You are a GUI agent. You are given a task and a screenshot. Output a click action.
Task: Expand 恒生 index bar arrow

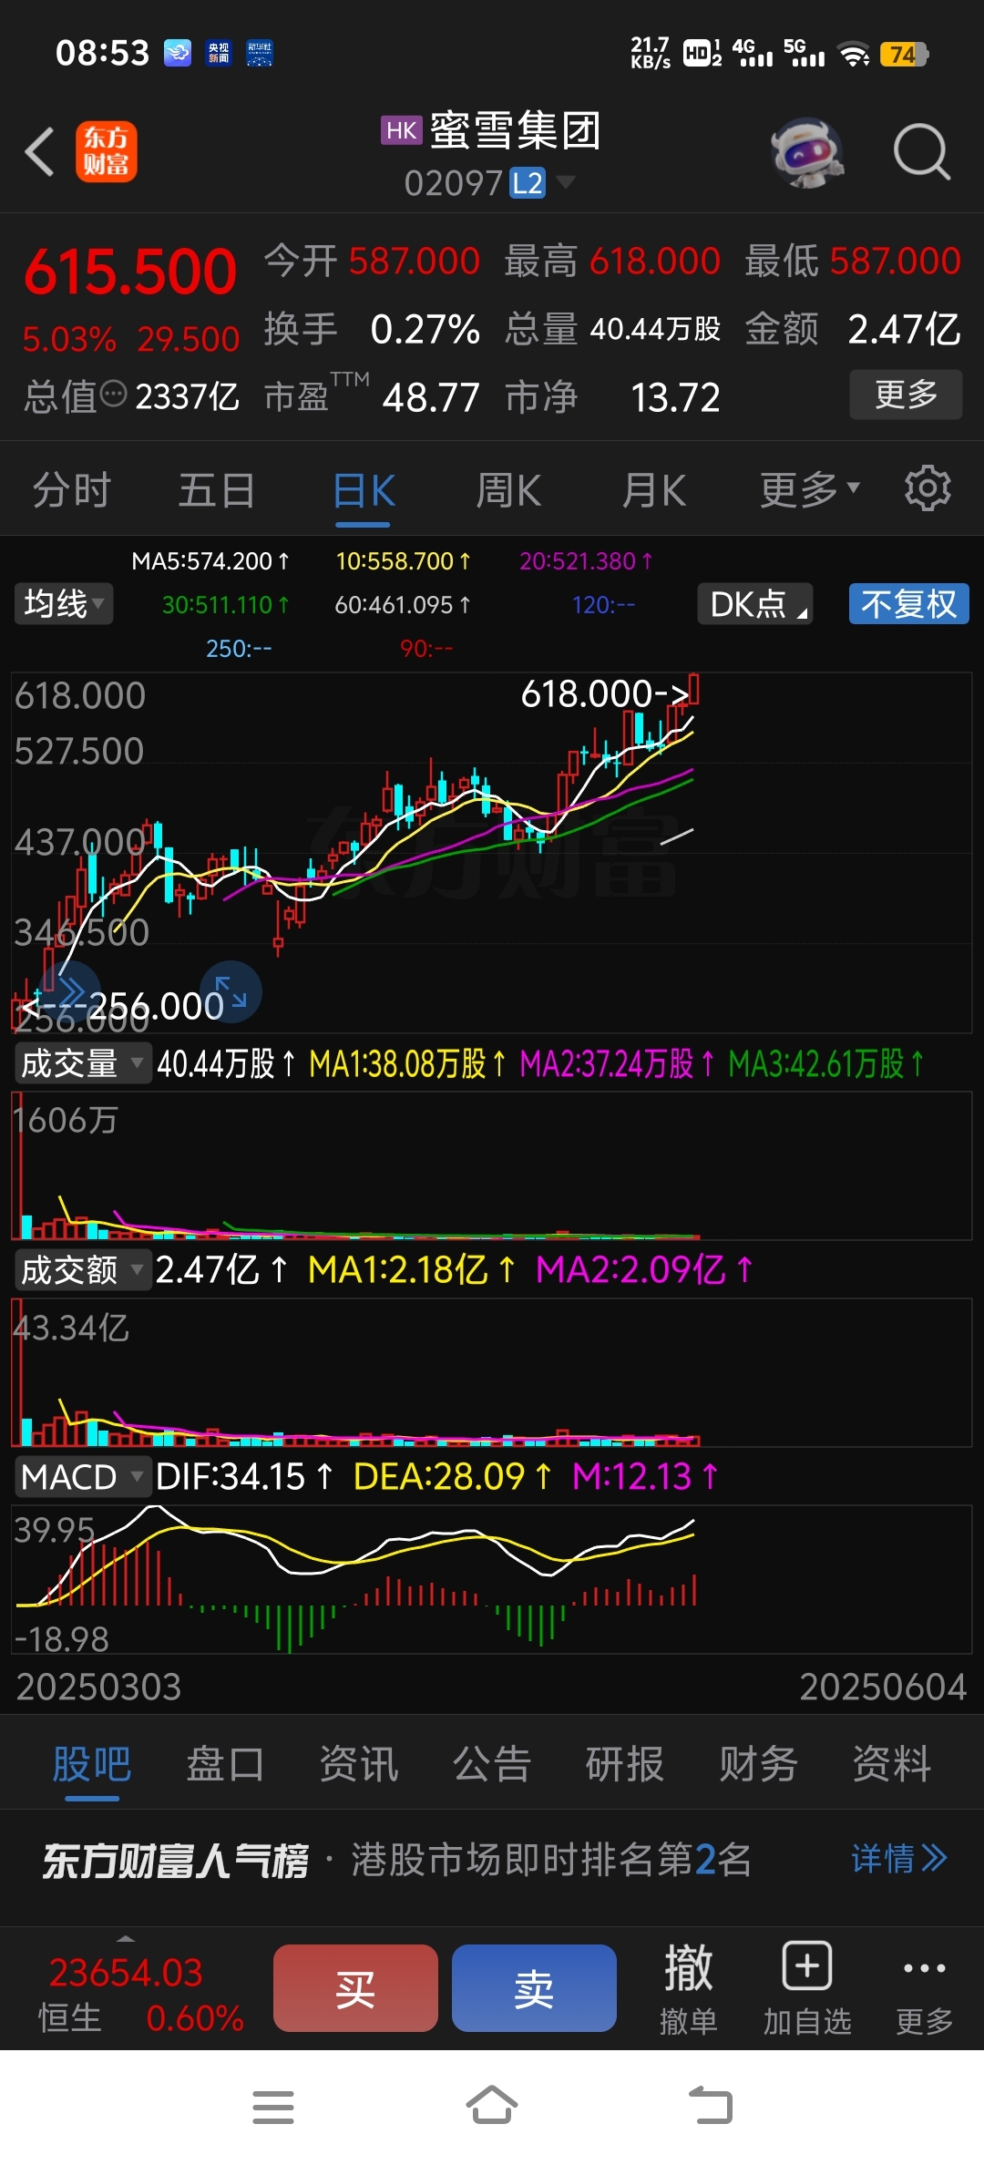coord(126,1938)
